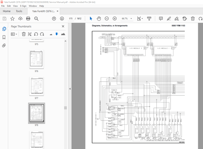Open the Bookmarks side panel
Screen dimensions: 203x149
[x=4, y=37]
